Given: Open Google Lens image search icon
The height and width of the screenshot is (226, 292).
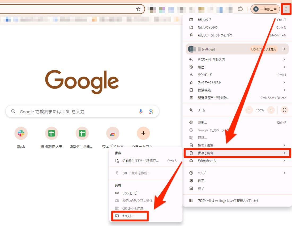Looking at the screenshot, I should tap(151, 111).
